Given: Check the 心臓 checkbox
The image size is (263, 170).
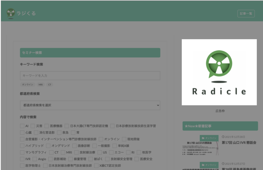Looking at the screenshot, I should click(22, 133).
